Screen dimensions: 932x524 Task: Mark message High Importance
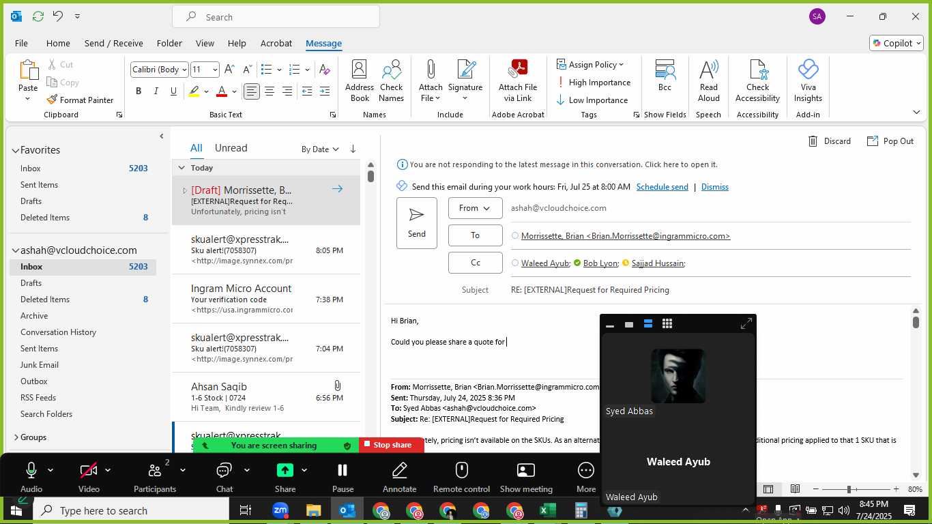(594, 83)
